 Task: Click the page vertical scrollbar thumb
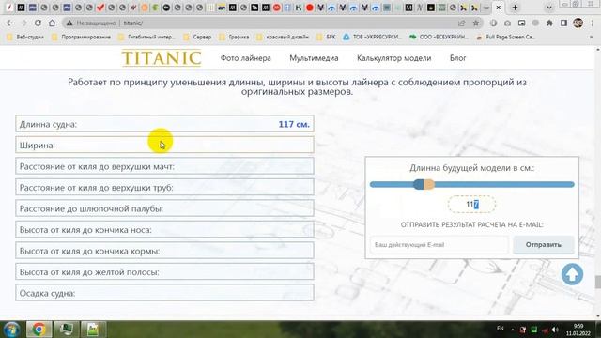click(x=597, y=282)
